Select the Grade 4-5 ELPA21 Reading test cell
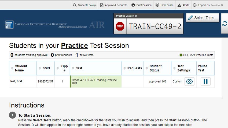This screenshot has height=128, width=228. click(96, 81)
